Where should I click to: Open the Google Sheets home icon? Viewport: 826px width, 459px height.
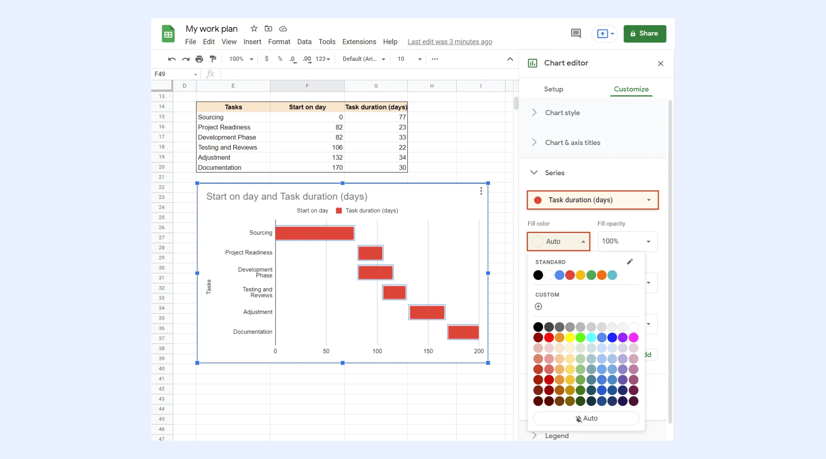(168, 34)
